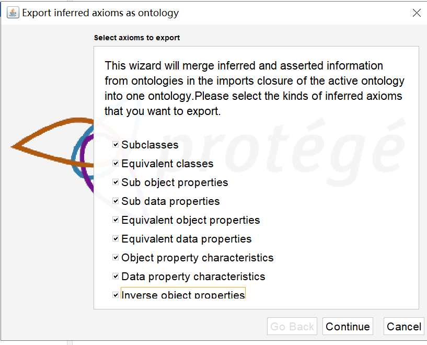427x345 pixels.
Task: Disable Sub object properties export
Action: tap(116, 182)
